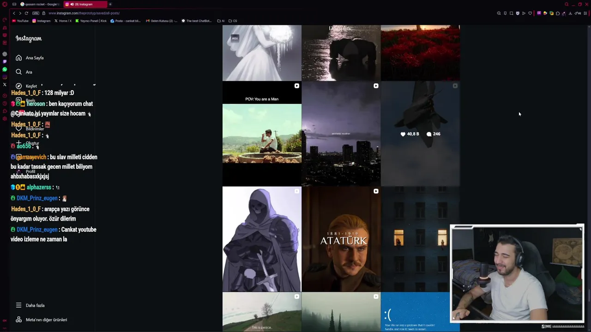This screenshot has height=332, width=591.
Task: Open the AI assistant toolbar button
Action: click(578, 13)
